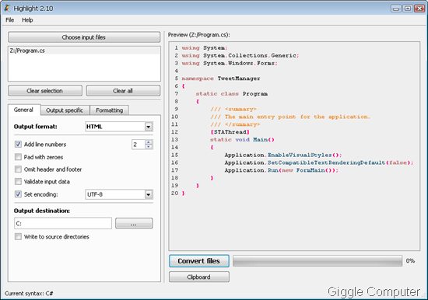Viewport: 428px width, 300px height.
Task: Enable Write to source directories checkbox
Action: pos(18,236)
